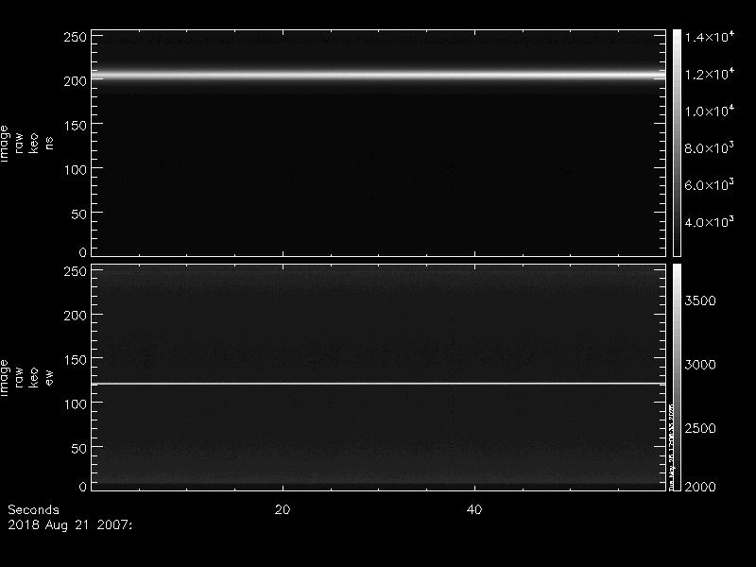Click the grayscale colorbar of the ew keogram
Screen dimensions: 756x567
[677, 377]
